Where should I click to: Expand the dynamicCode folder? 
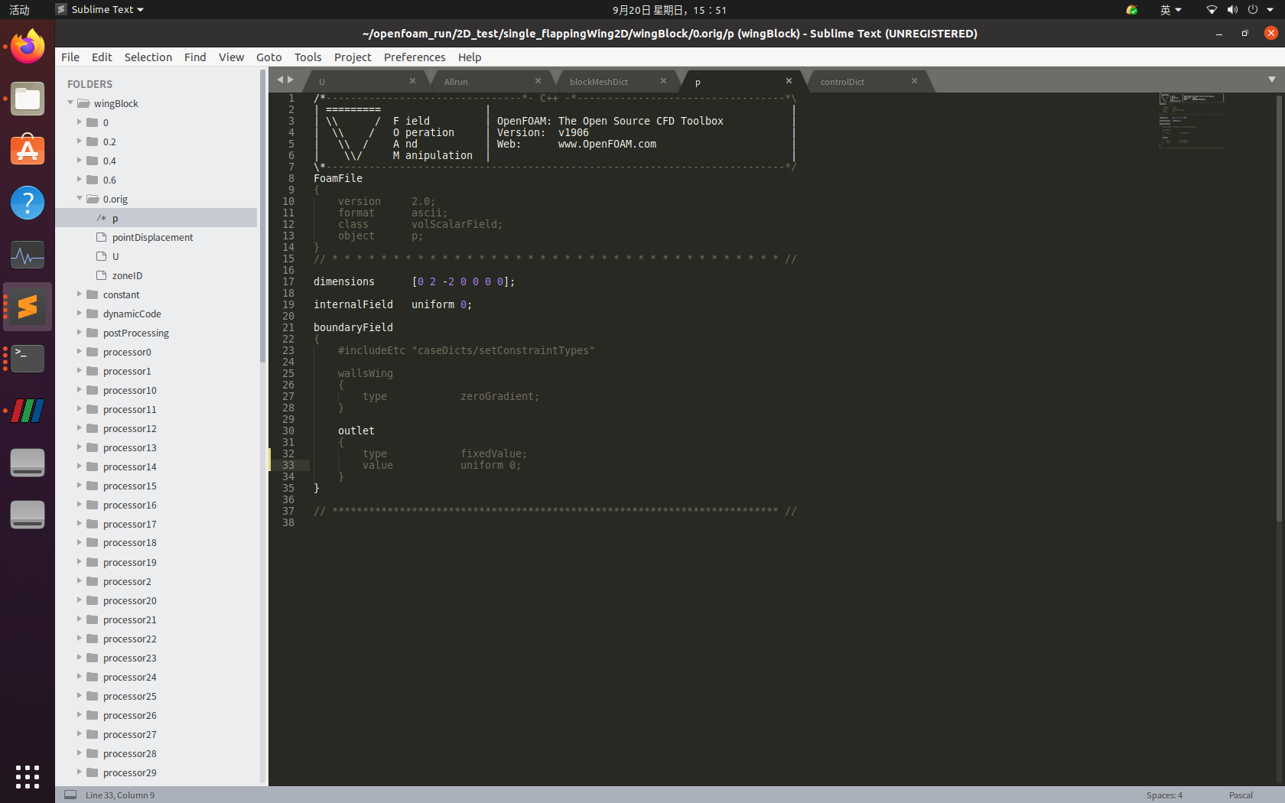pyautogui.click(x=80, y=314)
